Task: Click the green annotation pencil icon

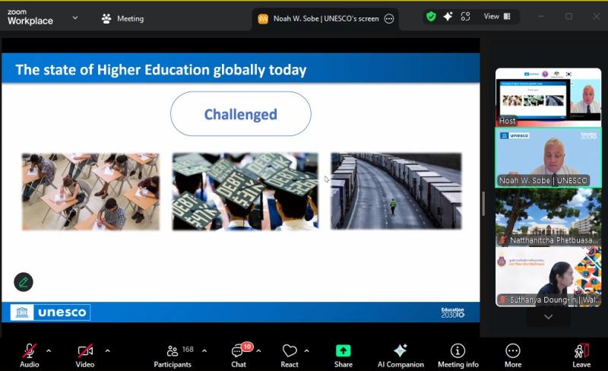Action: [x=24, y=282]
